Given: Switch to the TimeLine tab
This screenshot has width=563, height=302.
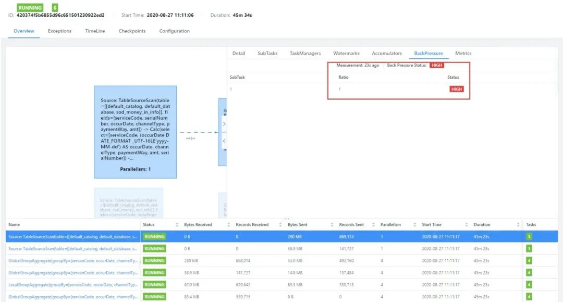Looking at the screenshot, I should coord(95,31).
